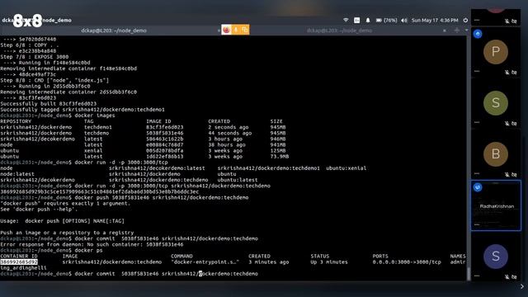The height and width of the screenshot is (297, 528).
Task: Select participant B avatar tile
Action: click(496, 154)
